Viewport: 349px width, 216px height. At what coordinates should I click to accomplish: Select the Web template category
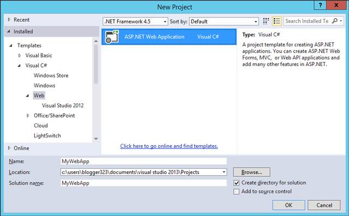pos(39,95)
